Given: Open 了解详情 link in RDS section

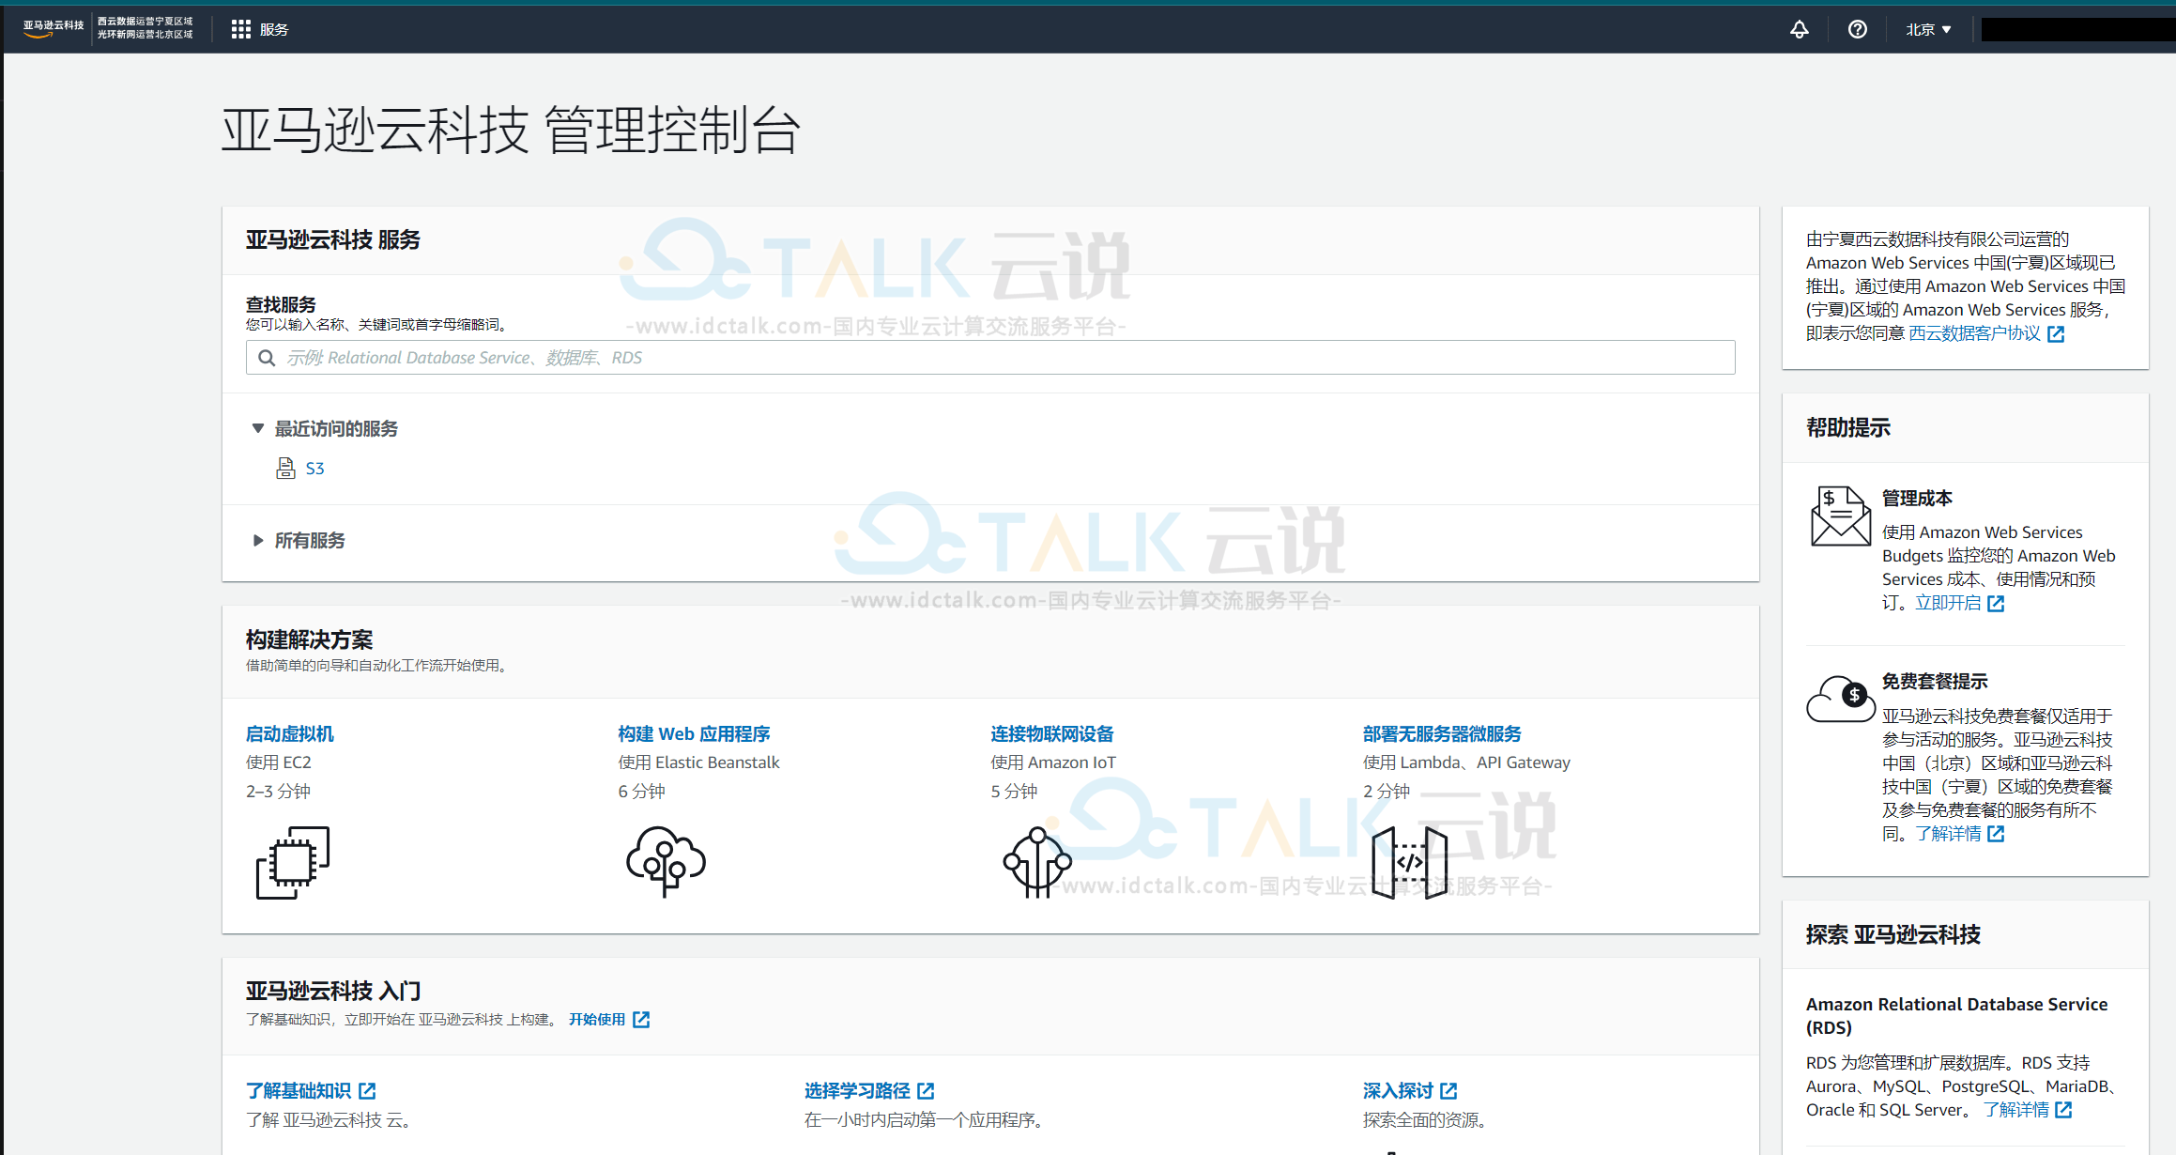Looking at the screenshot, I should pos(2016,1109).
